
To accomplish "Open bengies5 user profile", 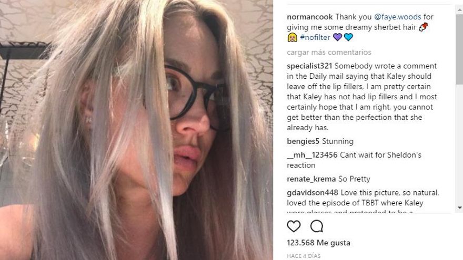I will point(303,141).
